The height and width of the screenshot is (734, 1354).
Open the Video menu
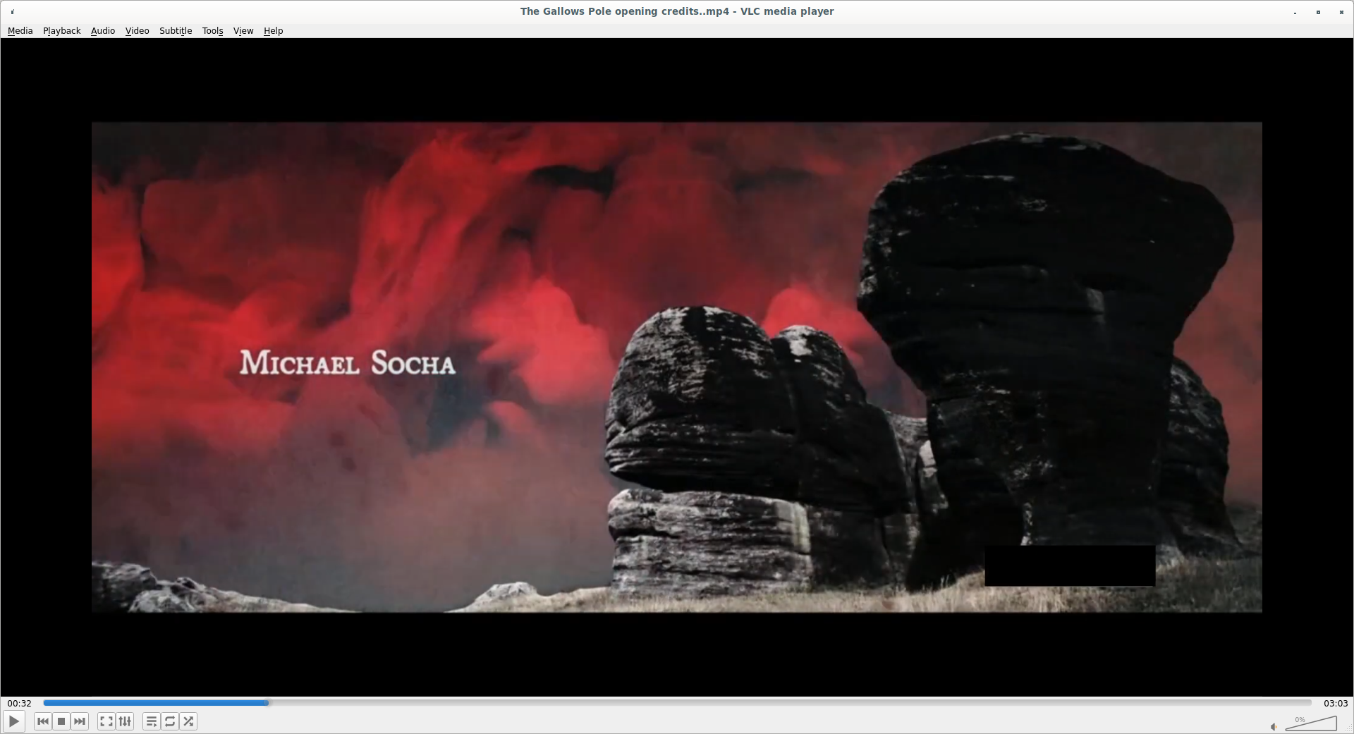pos(138,31)
